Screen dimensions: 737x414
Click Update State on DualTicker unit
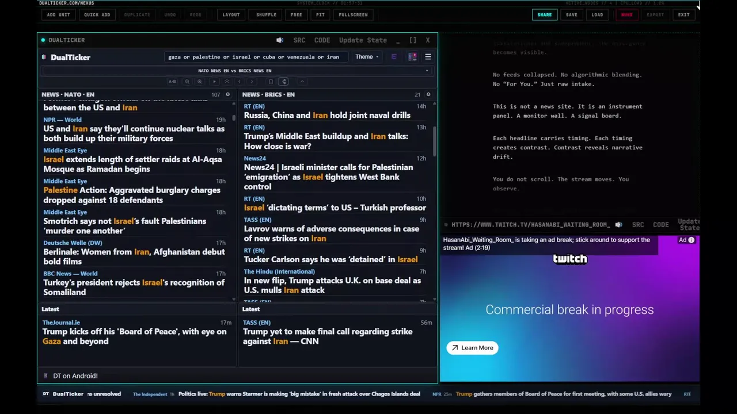[x=363, y=40]
